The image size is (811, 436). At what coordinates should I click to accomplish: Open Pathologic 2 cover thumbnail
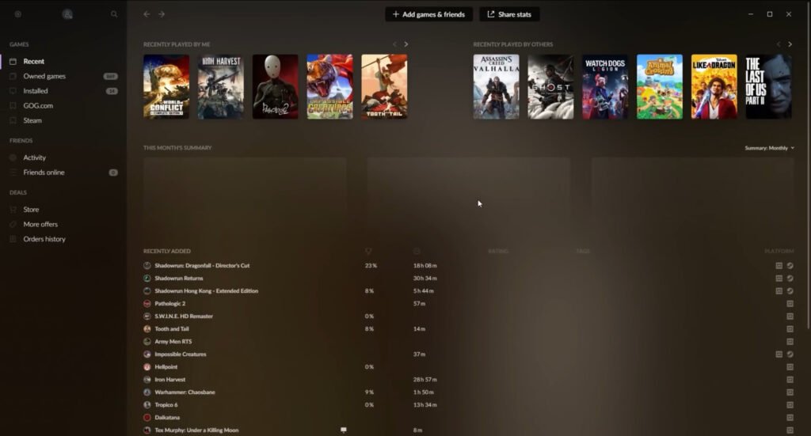275,87
